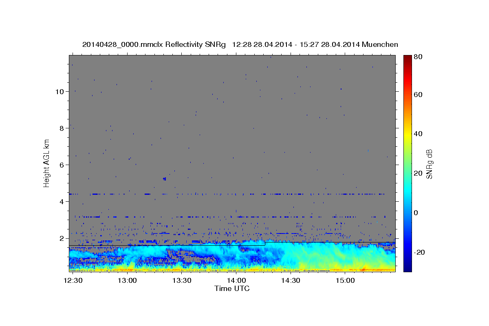The height and width of the screenshot is (326, 489).
Task: Click the height tick label 8
Action: [x=62, y=128]
